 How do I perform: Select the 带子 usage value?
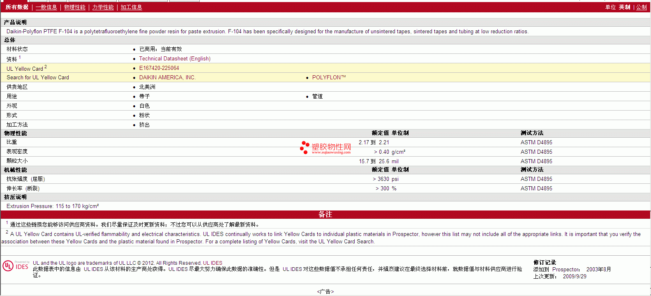[x=145, y=97]
